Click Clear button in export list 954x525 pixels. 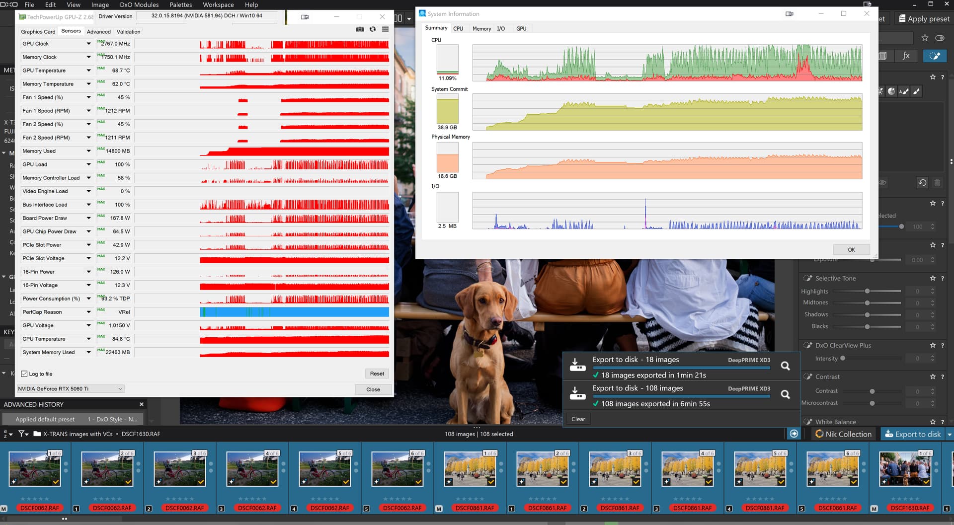point(578,419)
